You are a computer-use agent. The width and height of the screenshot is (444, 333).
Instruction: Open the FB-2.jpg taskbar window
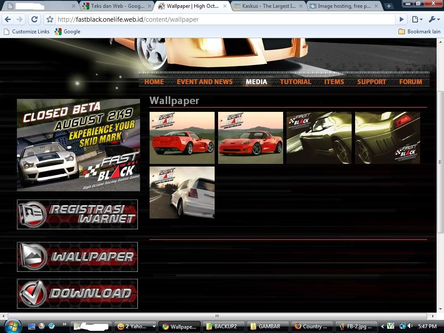click(356, 326)
